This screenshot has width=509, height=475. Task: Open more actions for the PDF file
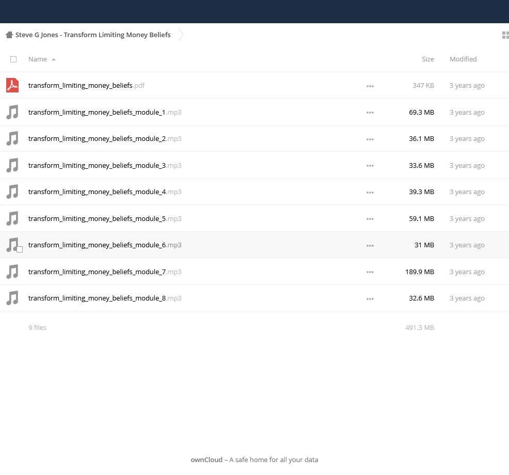tap(370, 86)
